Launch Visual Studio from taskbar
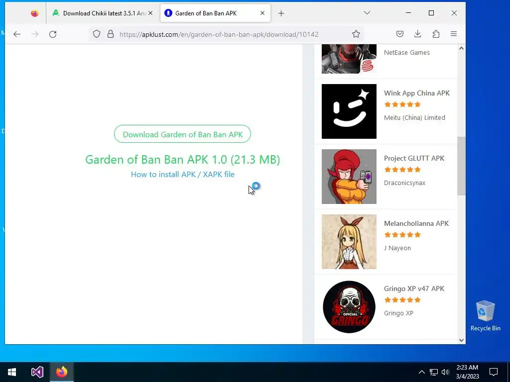Viewport: 510px width, 382px height. tap(37, 372)
